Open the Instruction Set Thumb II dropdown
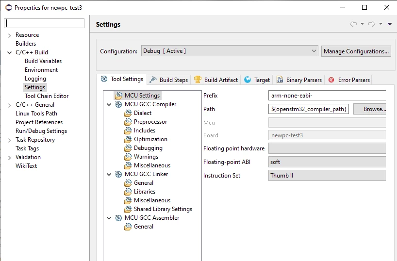397x261 pixels. point(327,176)
